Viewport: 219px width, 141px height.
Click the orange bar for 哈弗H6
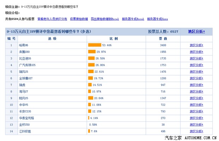(x=95, y=45)
